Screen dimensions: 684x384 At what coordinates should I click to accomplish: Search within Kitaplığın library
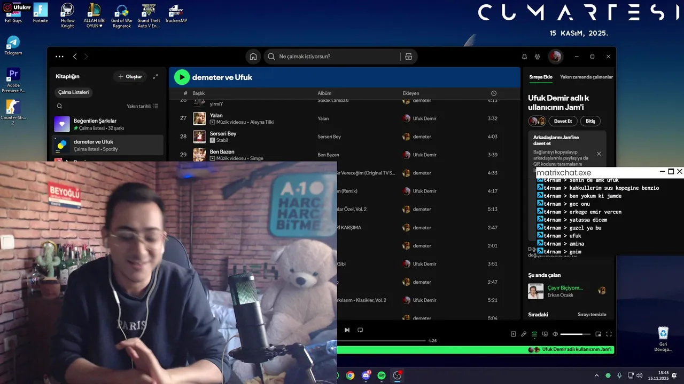[x=60, y=106]
